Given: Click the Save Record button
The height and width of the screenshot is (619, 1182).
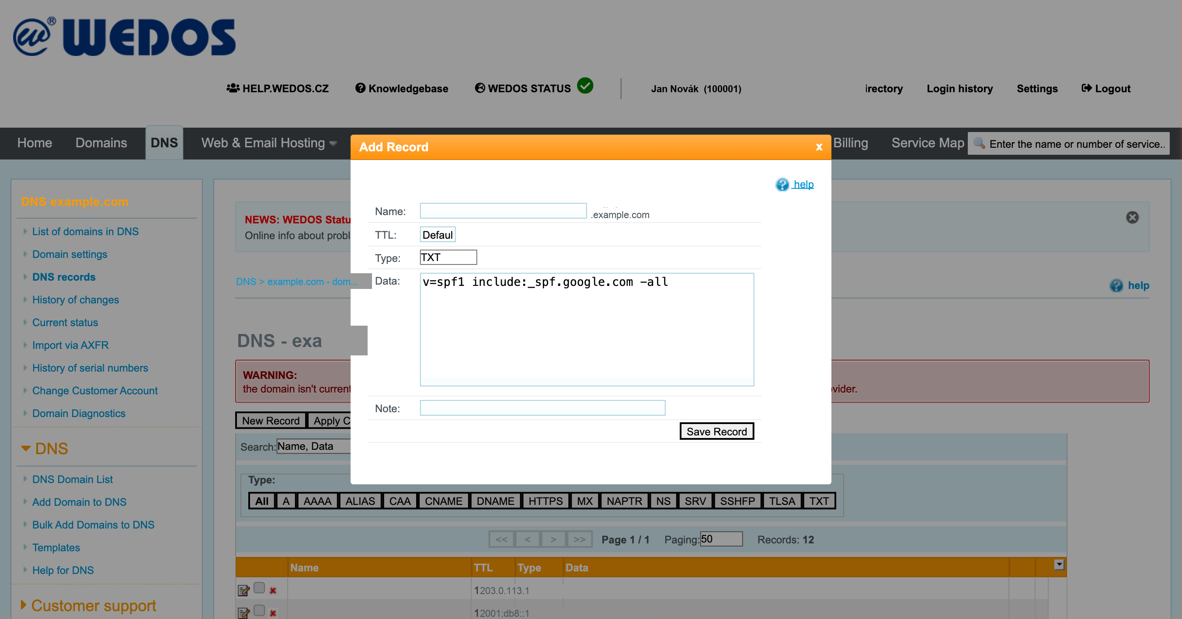Looking at the screenshot, I should (x=717, y=431).
